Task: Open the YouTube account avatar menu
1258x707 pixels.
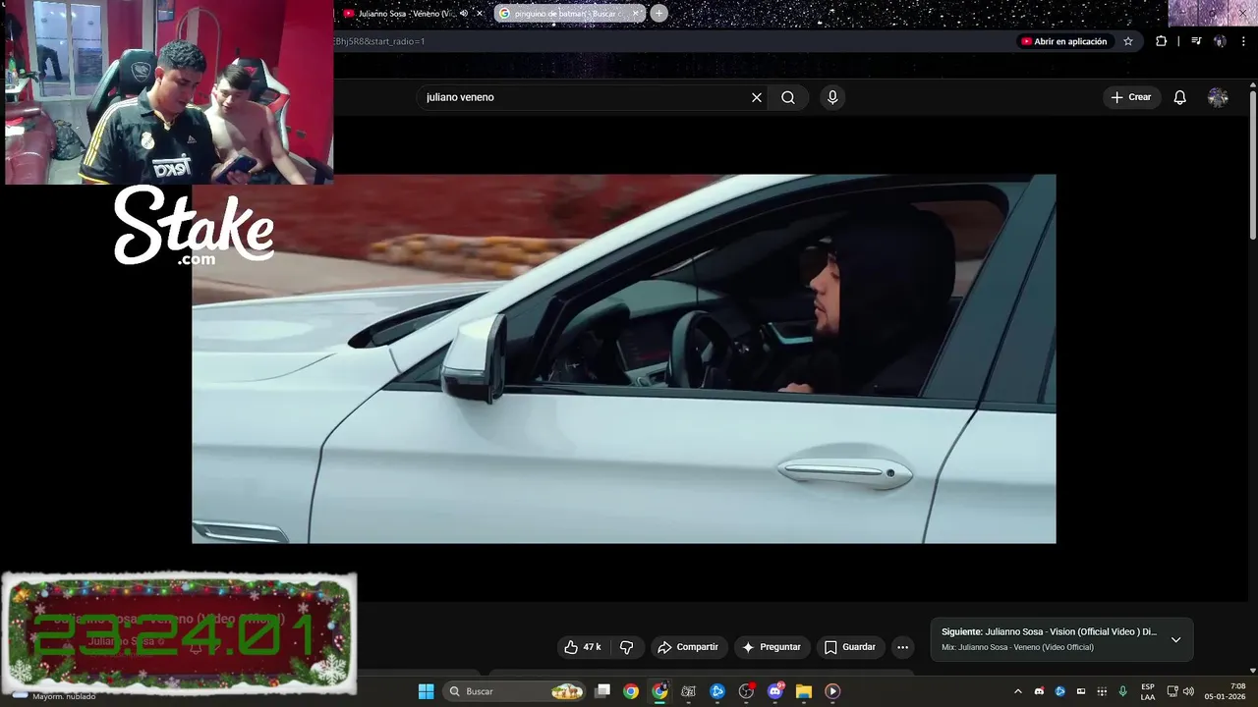Action: click(1218, 97)
